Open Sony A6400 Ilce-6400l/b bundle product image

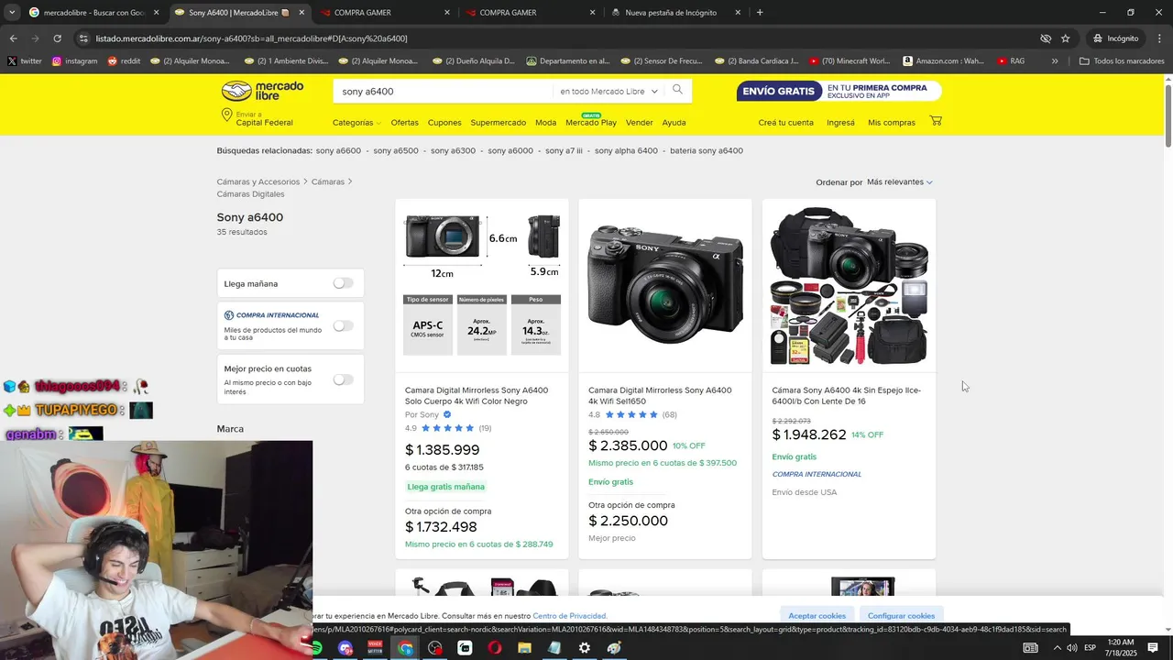tap(849, 286)
